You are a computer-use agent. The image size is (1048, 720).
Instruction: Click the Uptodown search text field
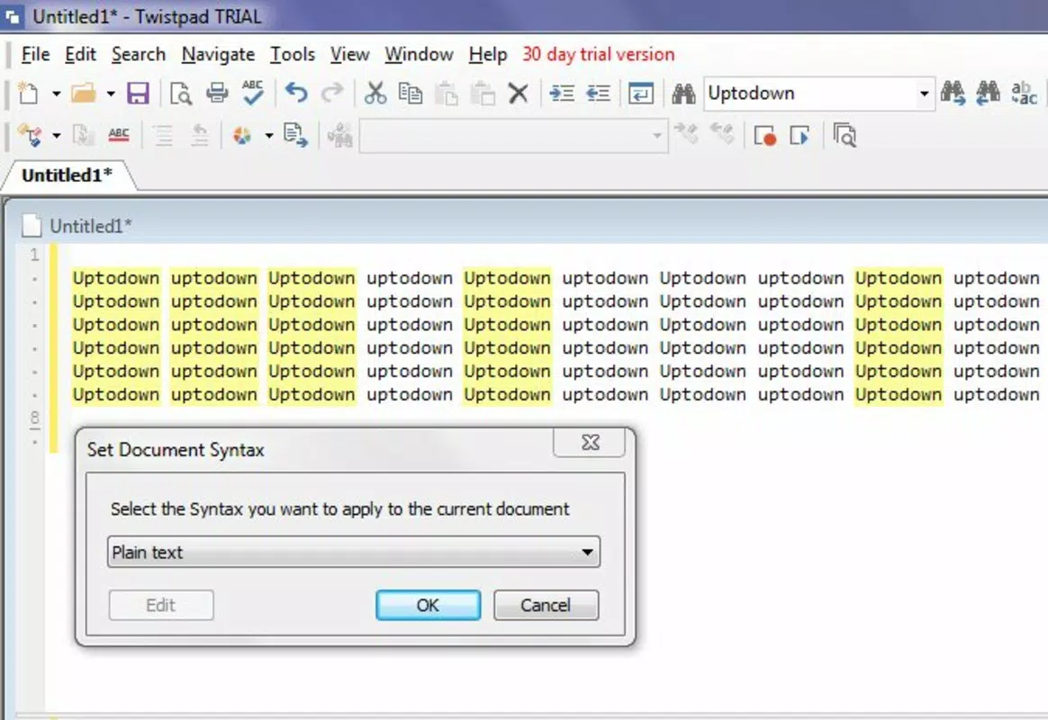tap(809, 94)
